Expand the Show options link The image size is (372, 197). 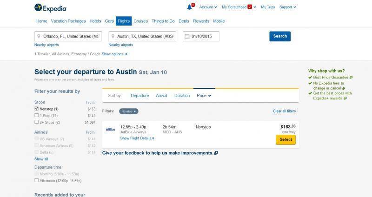point(114,54)
